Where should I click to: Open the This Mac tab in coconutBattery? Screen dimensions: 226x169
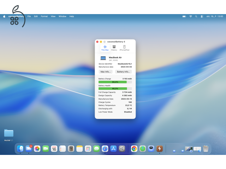click(105, 48)
